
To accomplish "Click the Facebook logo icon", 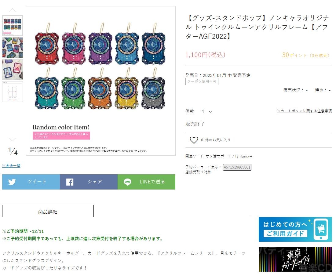I will tap(70, 182).
